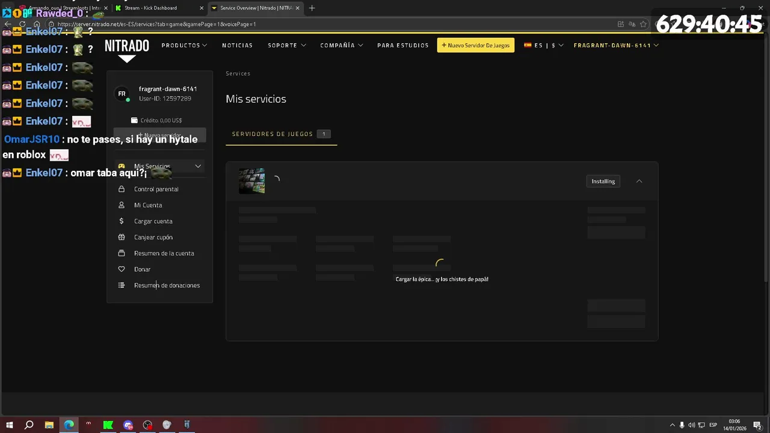Collapse the Mis Servicios sidebar section
Image resolution: width=770 pixels, height=433 pixels.
[x=198, y=166]
